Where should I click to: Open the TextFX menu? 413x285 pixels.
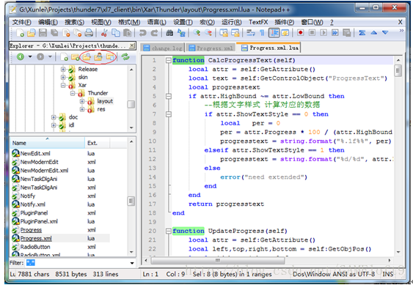pyautogui.click(x=258, y=22)
